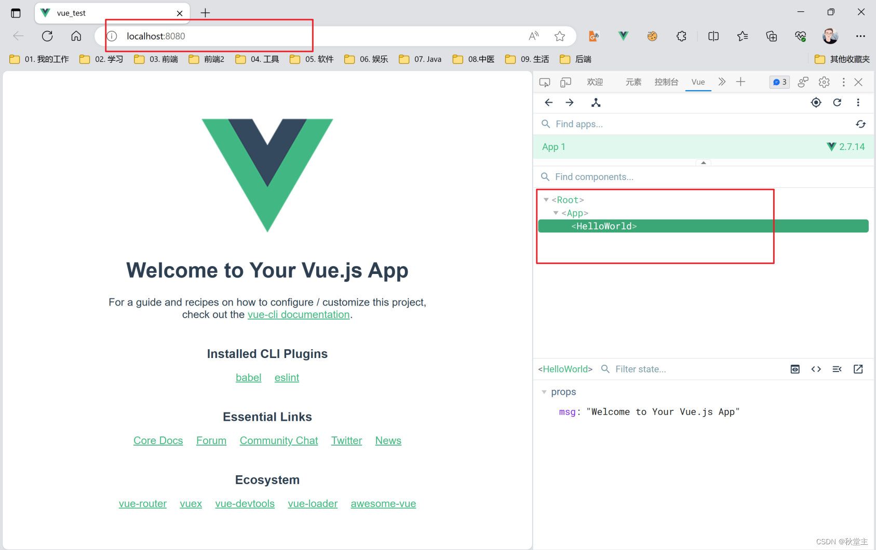The image size is (876, 550).
Task: Open the vue-cli documentation link
Action: (299, 315)
